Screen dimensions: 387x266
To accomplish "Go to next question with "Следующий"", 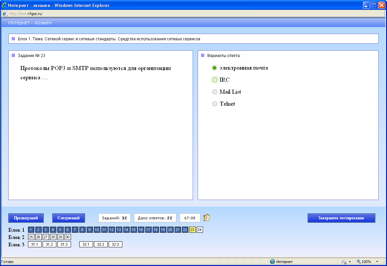I will [x=69, y=218].
